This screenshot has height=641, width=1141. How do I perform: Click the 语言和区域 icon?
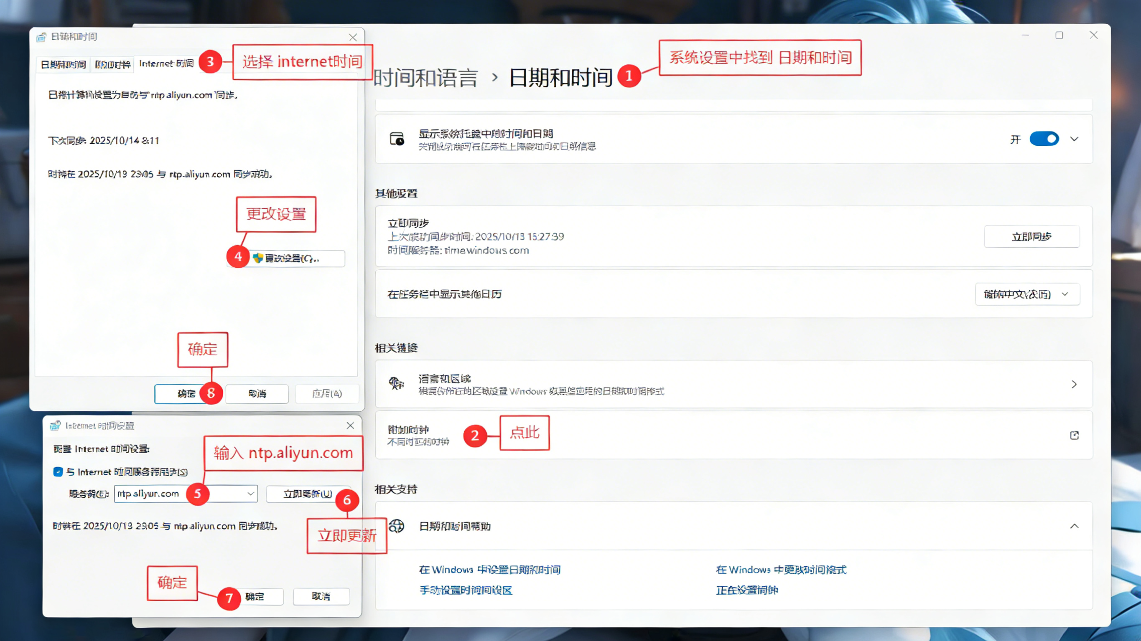coord(397,383)
